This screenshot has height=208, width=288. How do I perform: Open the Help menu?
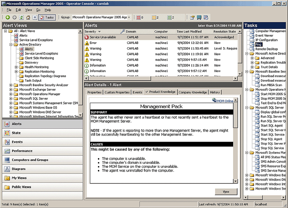48,10
